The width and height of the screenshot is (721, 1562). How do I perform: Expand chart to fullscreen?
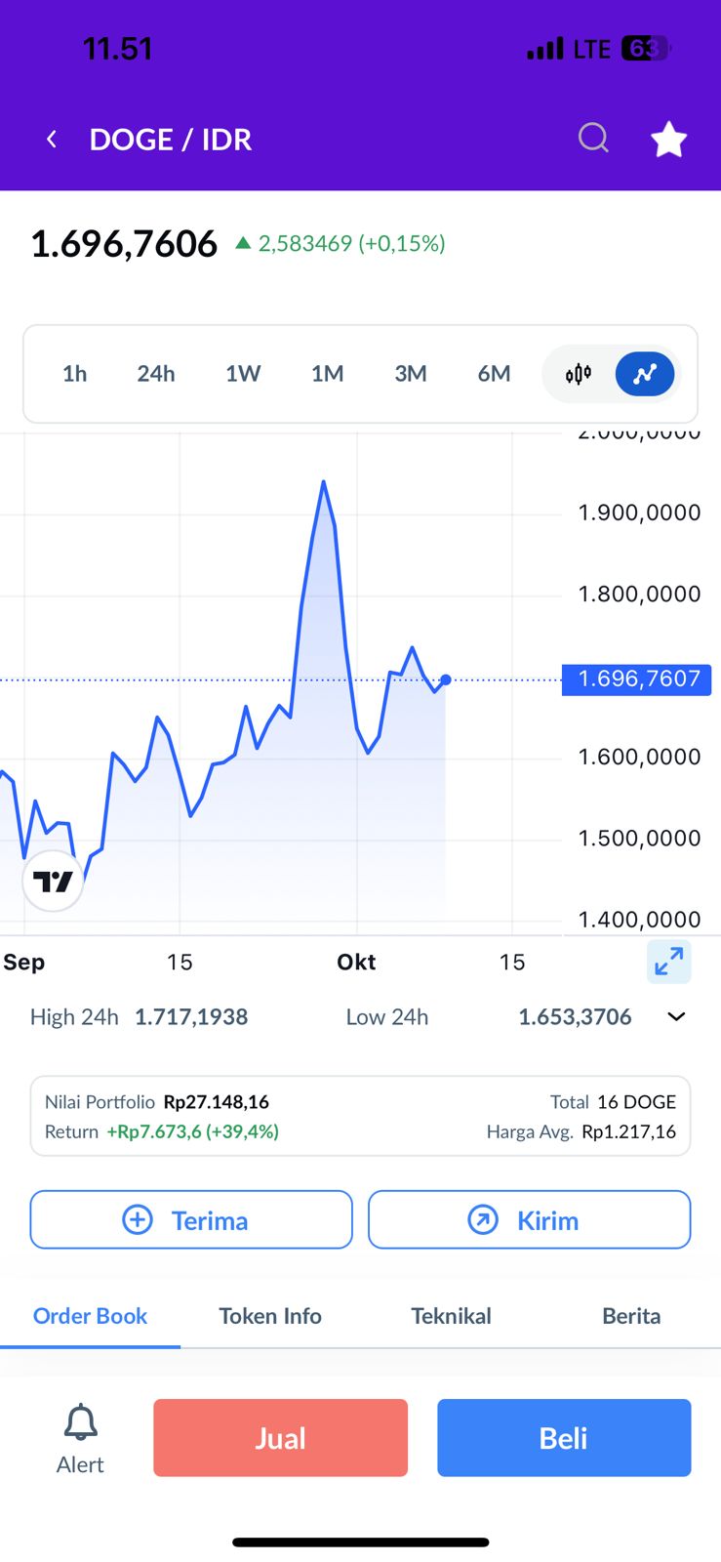pos(669,963)
